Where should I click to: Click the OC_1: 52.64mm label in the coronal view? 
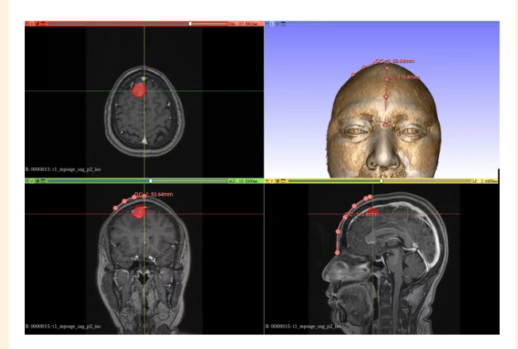click(153, 194)
